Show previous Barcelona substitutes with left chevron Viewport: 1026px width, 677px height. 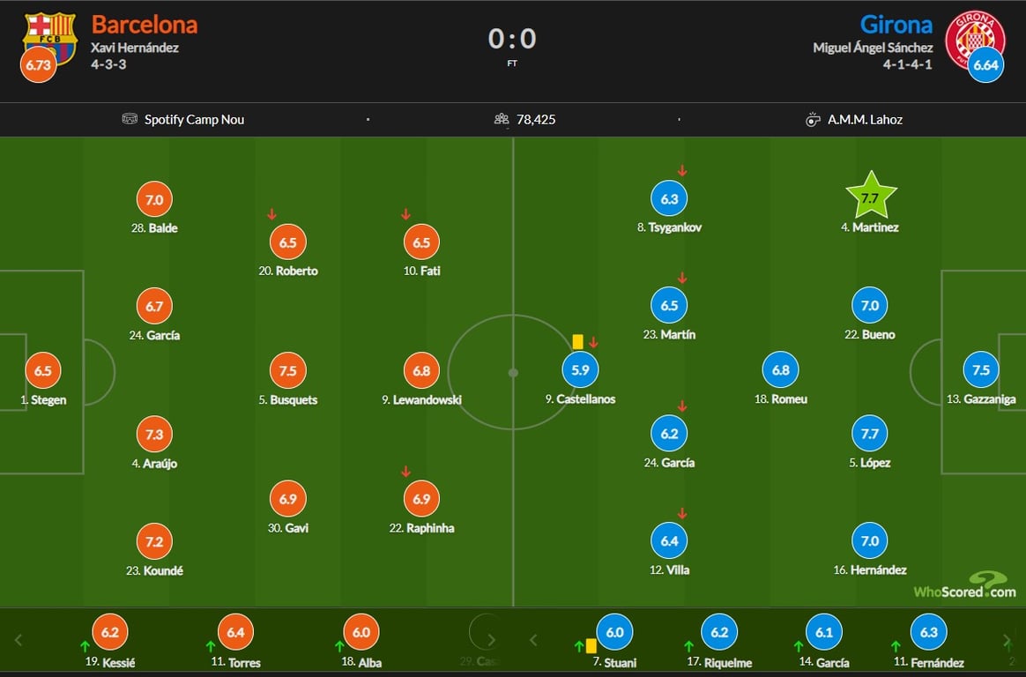click(x=19, y=640)
